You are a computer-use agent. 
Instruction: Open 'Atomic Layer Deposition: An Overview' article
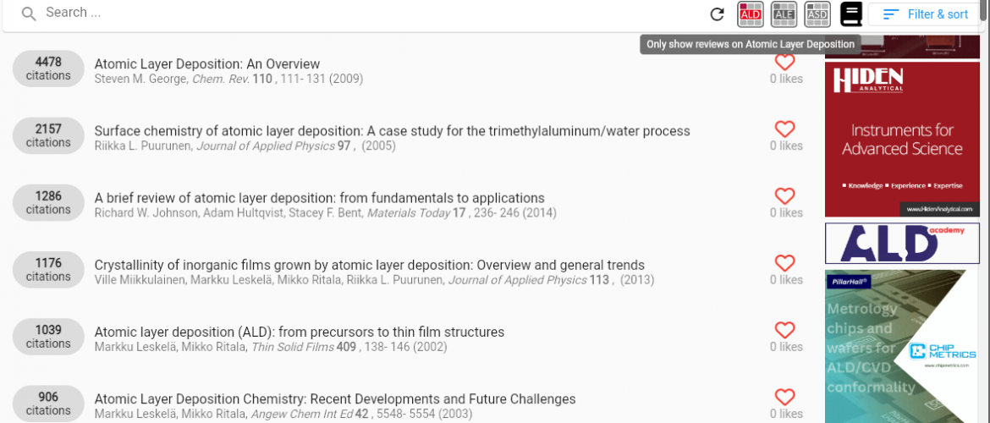pos(207,63)
